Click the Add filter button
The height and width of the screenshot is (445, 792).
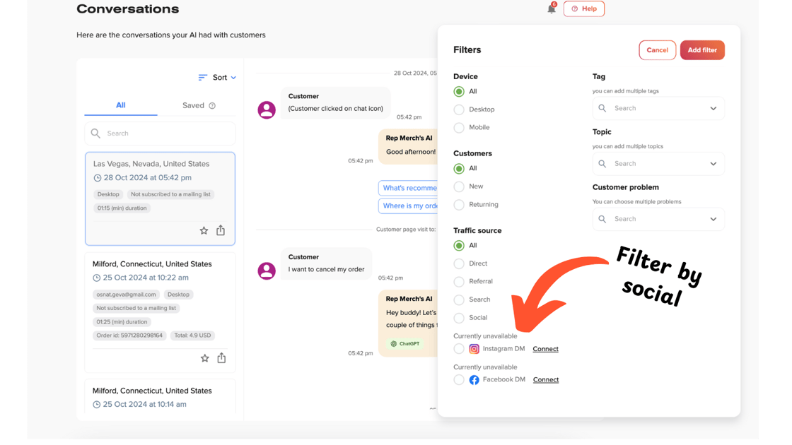702,50
